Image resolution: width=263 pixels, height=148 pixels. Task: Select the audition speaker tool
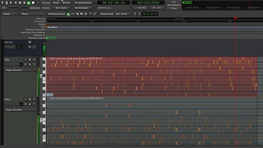coord(81,14)
